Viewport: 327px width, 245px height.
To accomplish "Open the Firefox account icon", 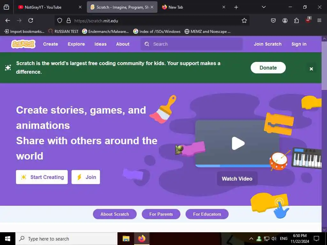I will click(285, 20).
